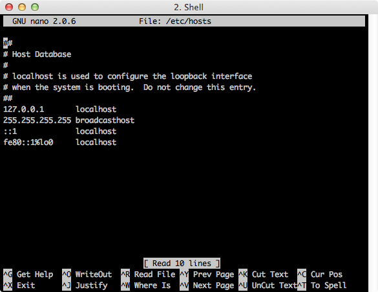Image resolution: width=378 pixels, height=292 pixels.
Task: Place cursor on the fe80::1%lo0 line
Action: point(60,142)
